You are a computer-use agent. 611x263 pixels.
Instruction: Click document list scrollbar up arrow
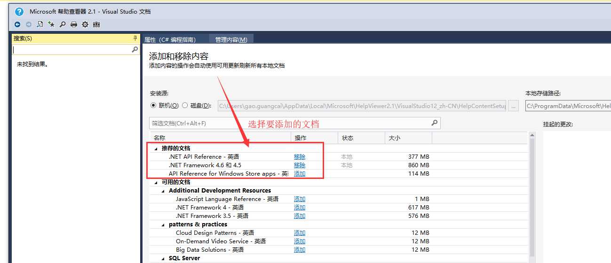tap(532, 136)
